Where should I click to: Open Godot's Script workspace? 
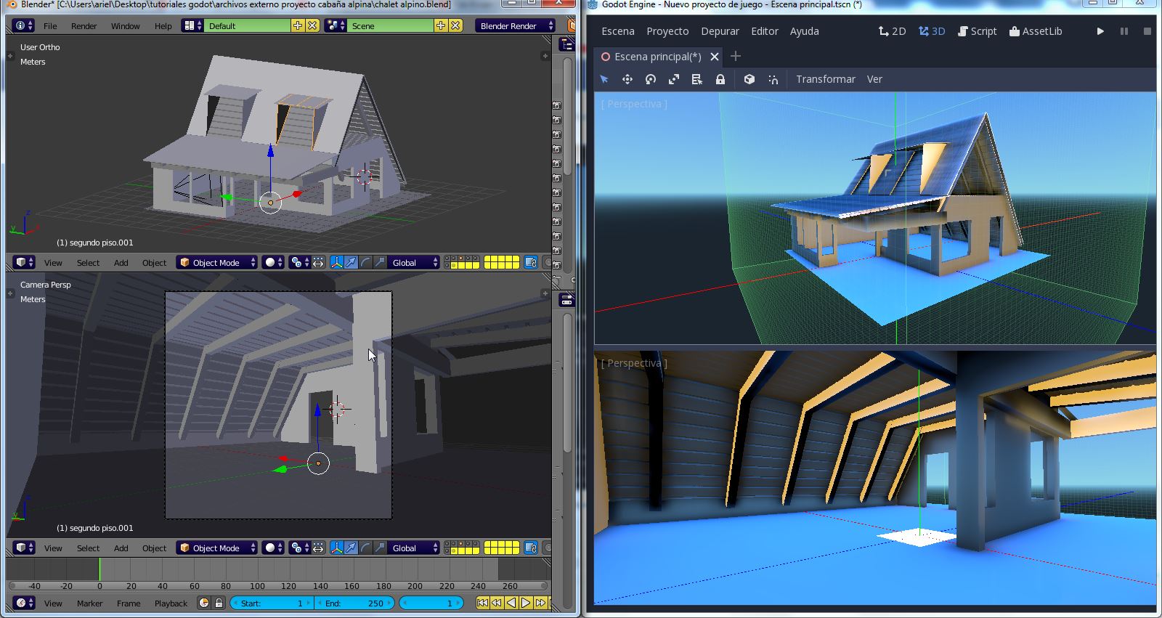tap(977, 31)
